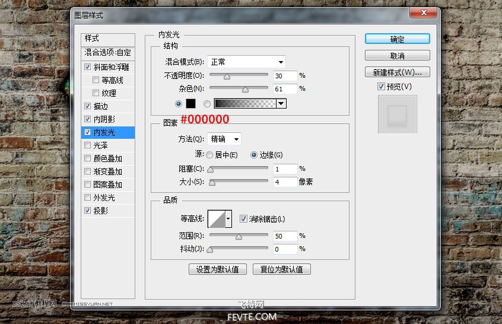Enable the 纹理 checkbox

[96, 93]
